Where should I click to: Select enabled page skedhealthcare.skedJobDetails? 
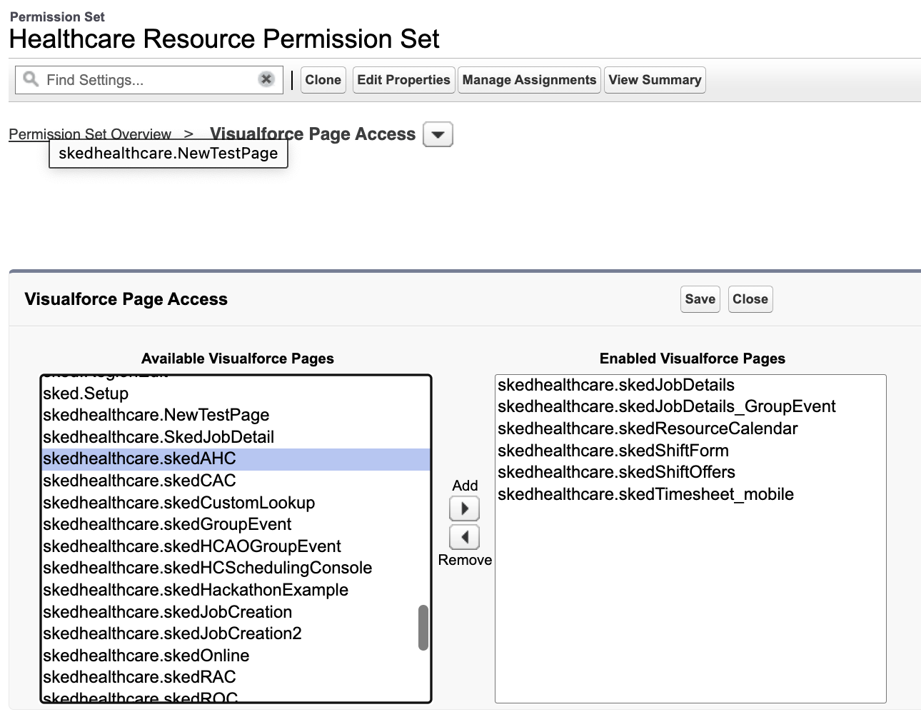(x=690, y=385)
